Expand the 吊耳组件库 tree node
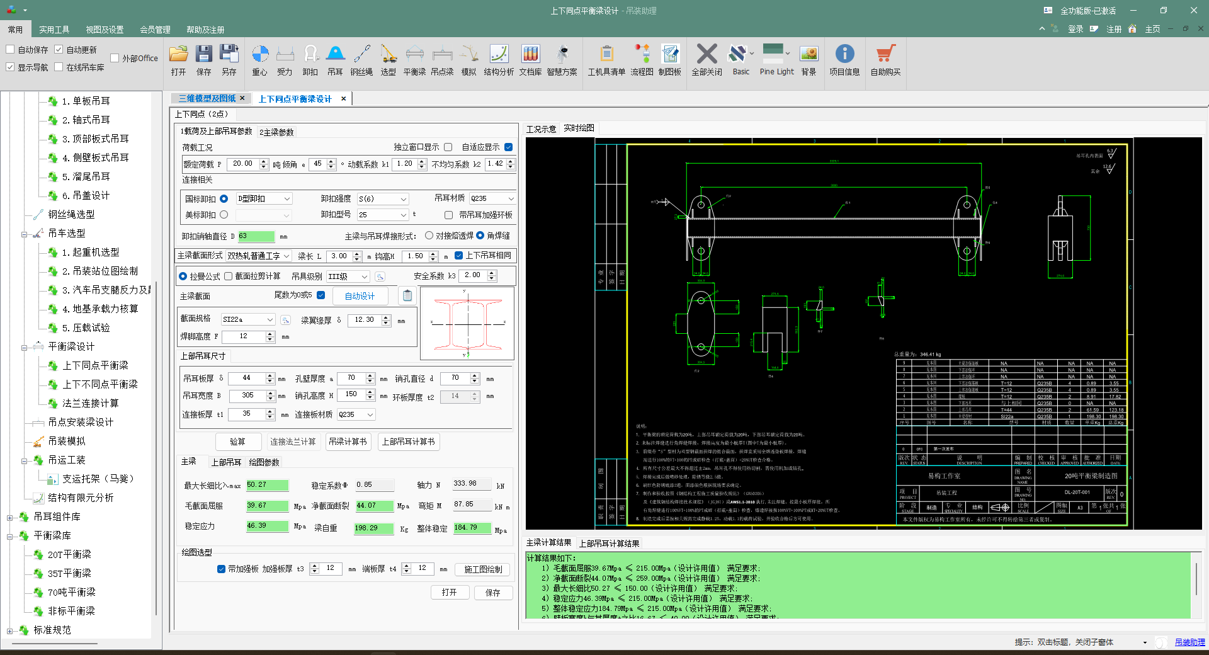1209x655 pixels. tap(9, 518)
